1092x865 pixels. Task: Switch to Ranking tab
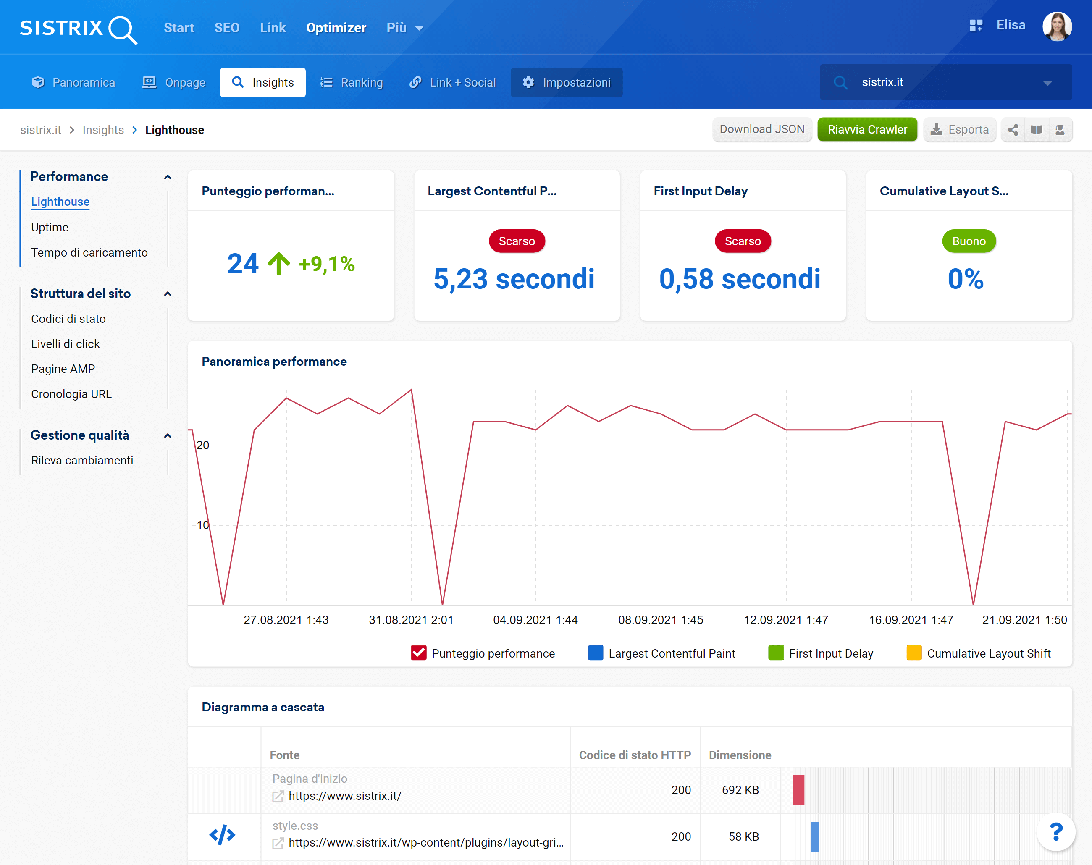pyautogui.click(x=352, y=82)
